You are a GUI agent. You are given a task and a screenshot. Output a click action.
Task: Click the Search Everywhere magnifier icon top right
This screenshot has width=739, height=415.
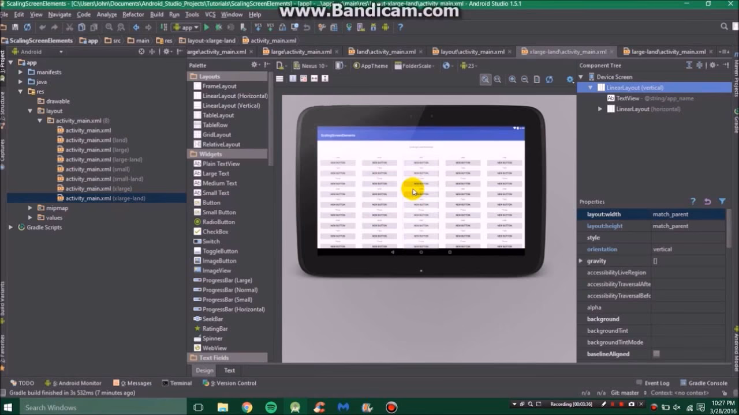click(723, 26)
